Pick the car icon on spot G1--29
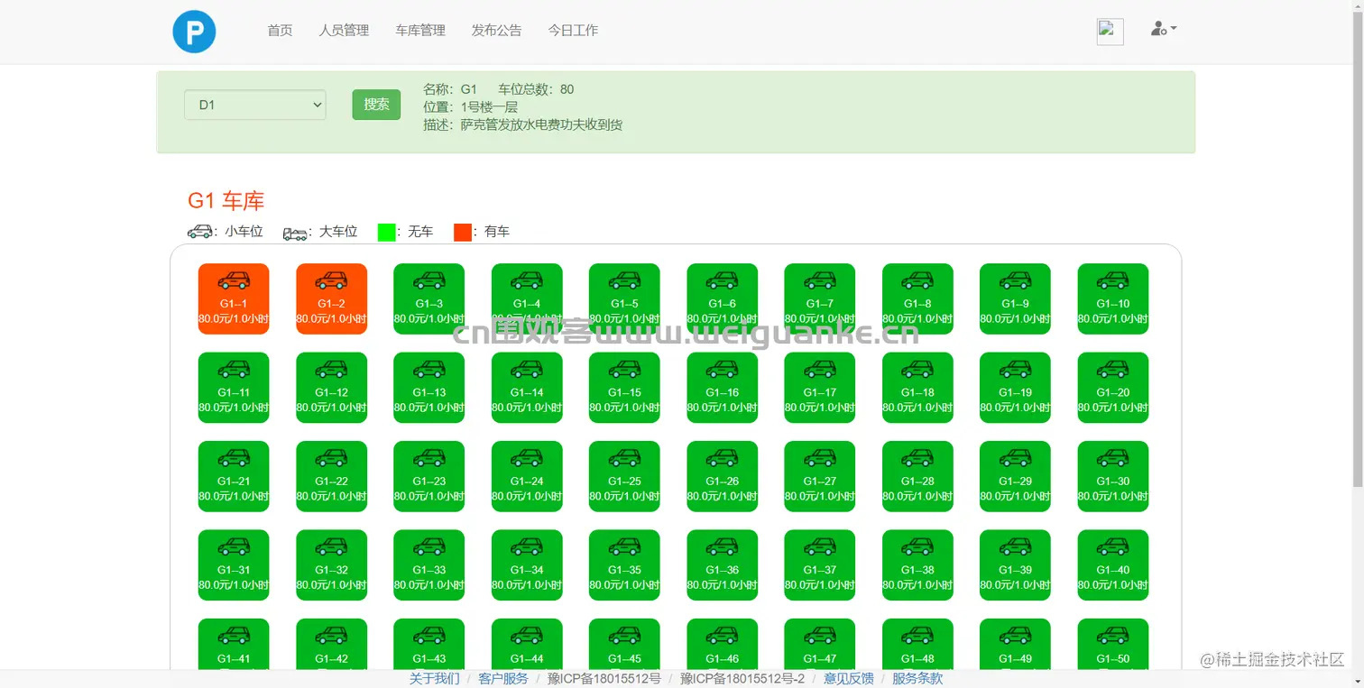Viewport: 1364px width, 688px height. point(1015,459)
